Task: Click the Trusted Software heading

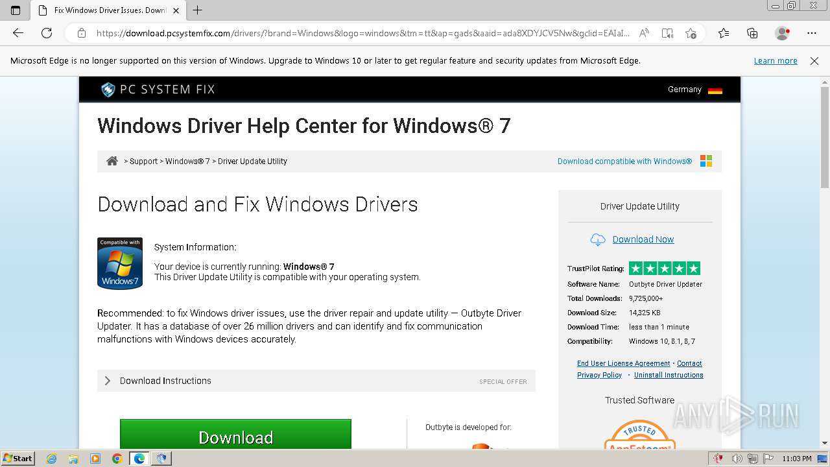Action: pos(640,400)
